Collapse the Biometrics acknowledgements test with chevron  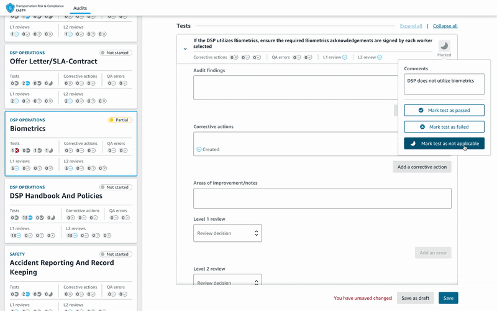pos(185,49)
